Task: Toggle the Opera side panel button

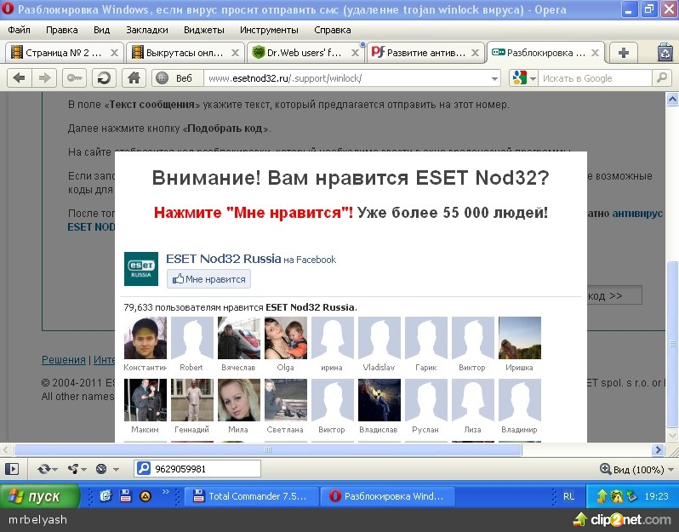Action: tap(12, 469)
